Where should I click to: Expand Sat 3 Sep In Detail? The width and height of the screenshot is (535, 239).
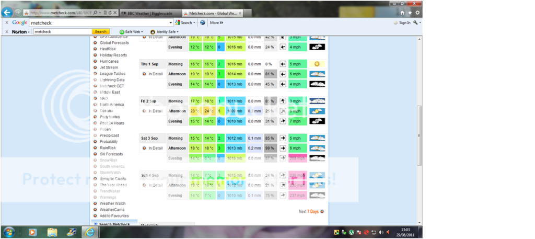[153, 148]
